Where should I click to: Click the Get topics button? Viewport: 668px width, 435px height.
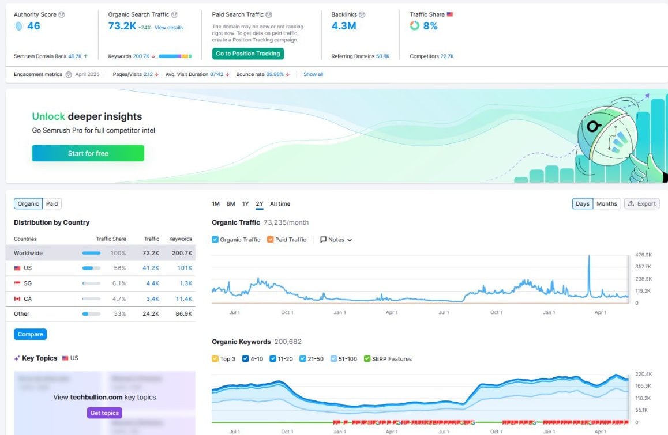104,413
